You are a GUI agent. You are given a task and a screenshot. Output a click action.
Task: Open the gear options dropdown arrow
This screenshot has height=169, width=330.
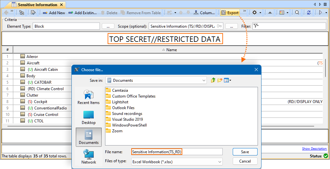(x=260, y=13)
